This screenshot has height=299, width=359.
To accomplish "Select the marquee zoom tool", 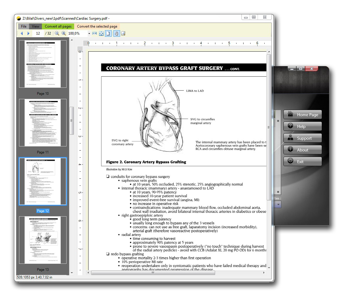I will [x=123, y=33].
